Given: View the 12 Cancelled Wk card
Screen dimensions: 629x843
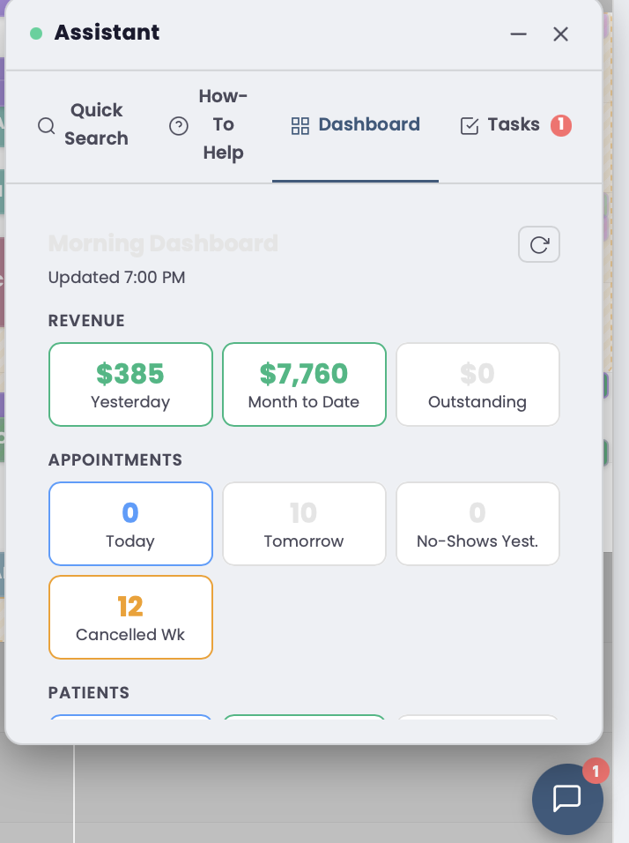Looking at the screenshot, I should pos(130,617).
